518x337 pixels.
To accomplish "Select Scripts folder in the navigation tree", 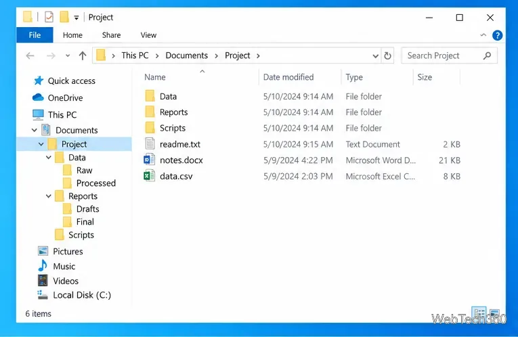I will pos(81,235).
